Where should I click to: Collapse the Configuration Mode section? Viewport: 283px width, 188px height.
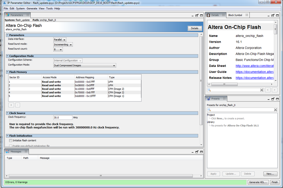point(7,56)
